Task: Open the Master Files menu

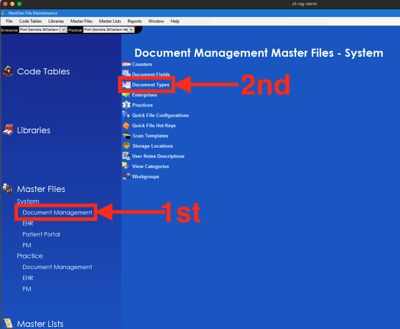Action: coord(81,21)
